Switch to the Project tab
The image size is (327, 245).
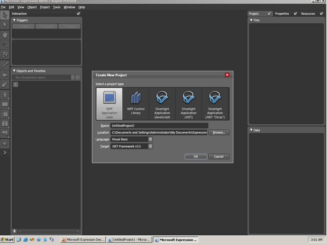(253, 14)
